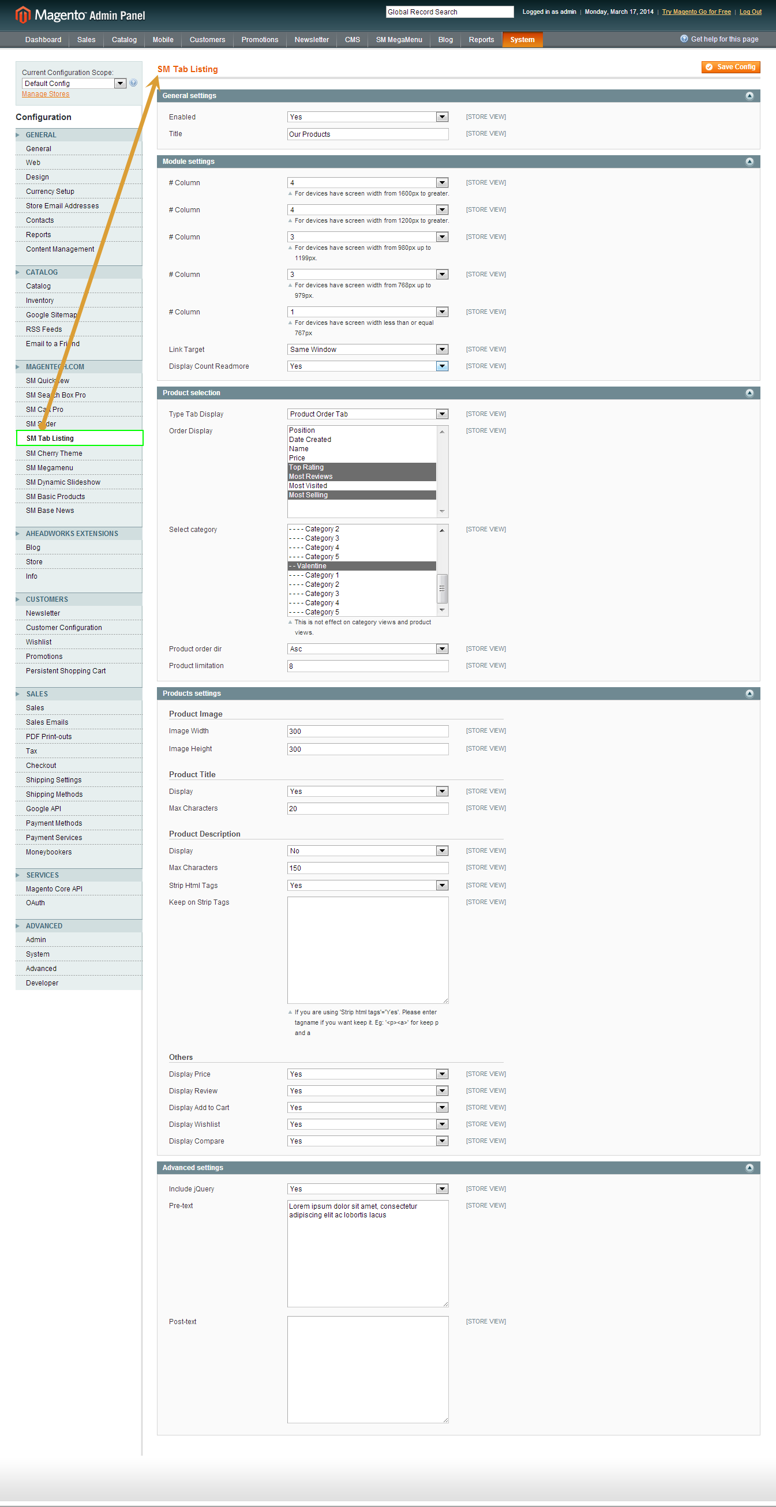Screen dimensions: 776x1507
Task: Collapse the Products settings section icon
Action: click(749, 694)
